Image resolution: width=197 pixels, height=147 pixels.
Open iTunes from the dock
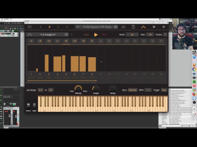(194, 61)
